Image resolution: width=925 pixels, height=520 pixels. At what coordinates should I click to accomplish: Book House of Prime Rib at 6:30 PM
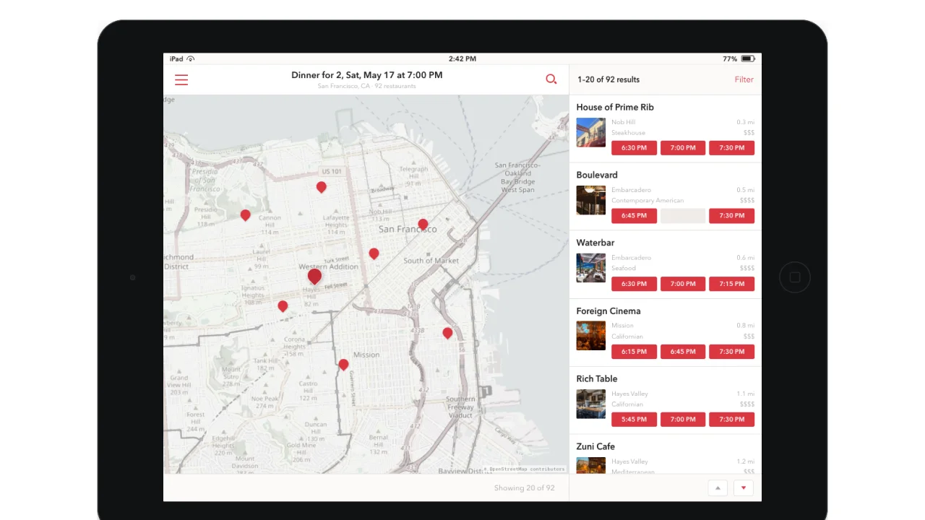coord(634,148)
